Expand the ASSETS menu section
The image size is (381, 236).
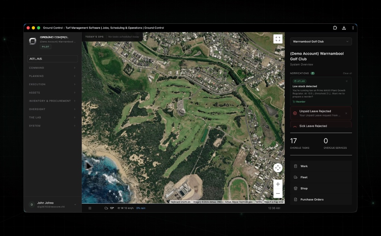52,93
